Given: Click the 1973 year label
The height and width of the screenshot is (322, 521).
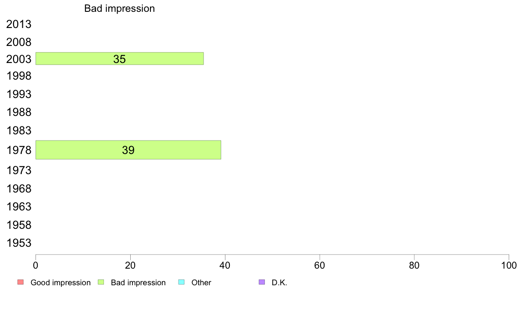Looking at the screenshot, I should (19, 171).
